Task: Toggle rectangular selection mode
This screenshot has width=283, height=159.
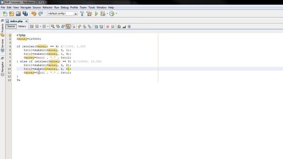Action: pos(73,26)
